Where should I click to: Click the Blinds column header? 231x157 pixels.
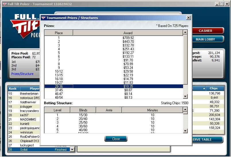[83, 110]
